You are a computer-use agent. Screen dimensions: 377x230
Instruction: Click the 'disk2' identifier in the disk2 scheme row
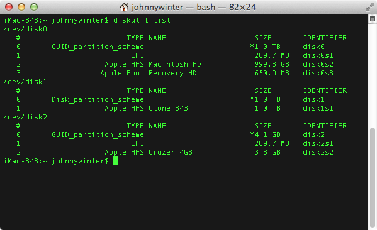314,134
